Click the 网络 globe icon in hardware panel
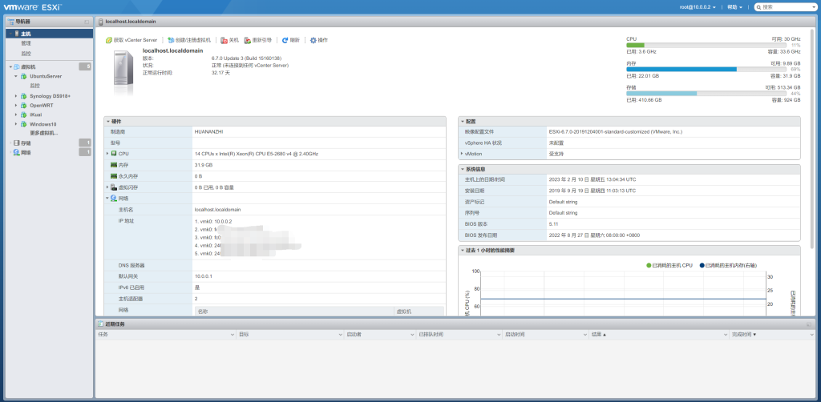This screenshot has height=402, width=821. (x=114, y=199)
